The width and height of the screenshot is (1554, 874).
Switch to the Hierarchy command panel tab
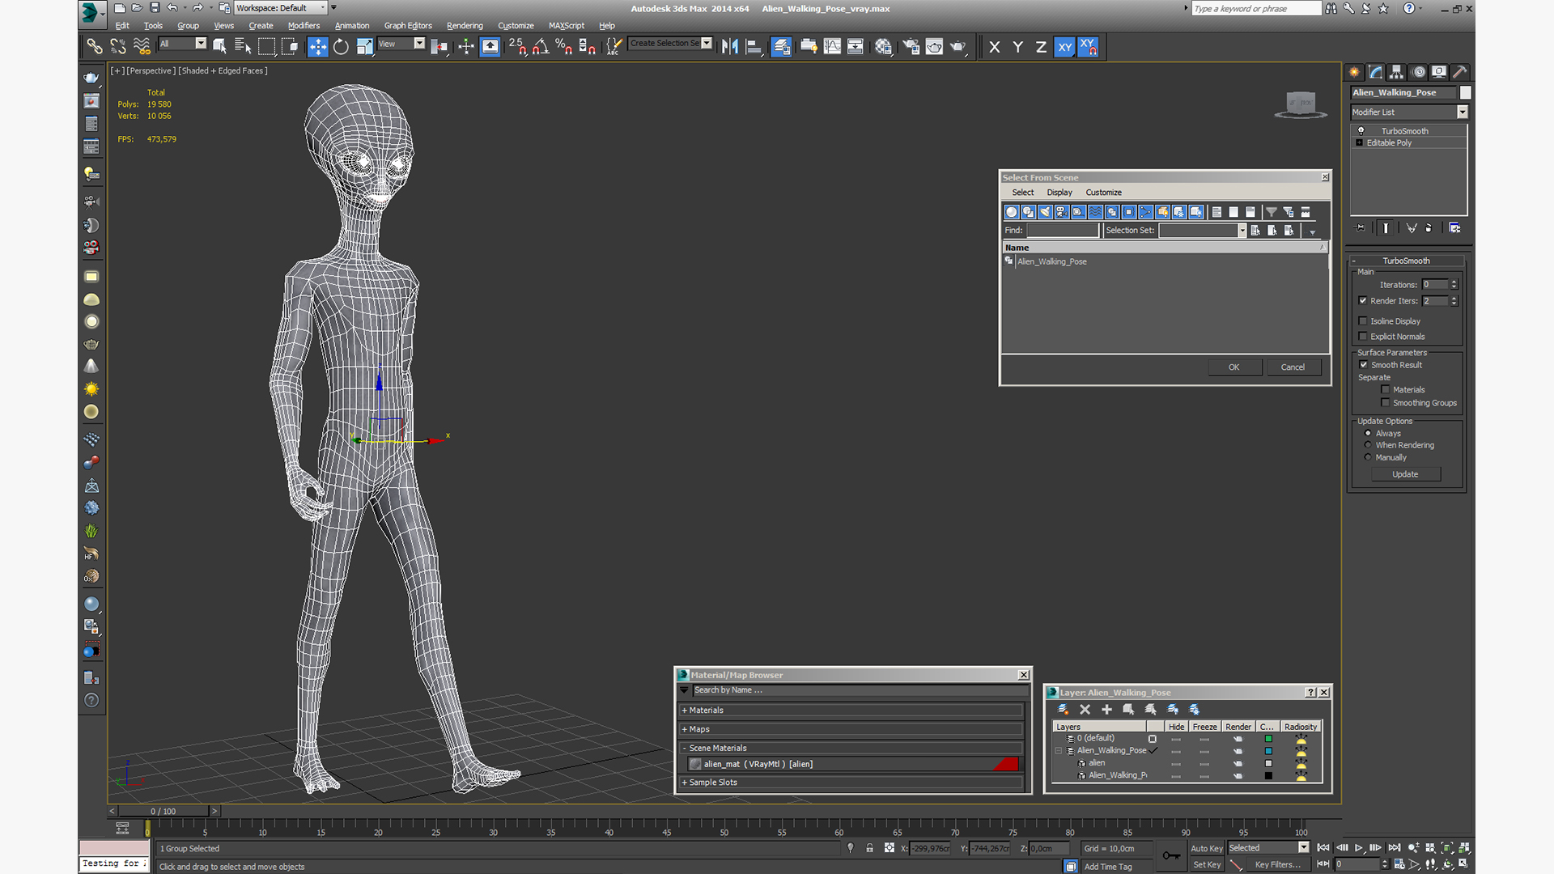tap(1396, 72)
